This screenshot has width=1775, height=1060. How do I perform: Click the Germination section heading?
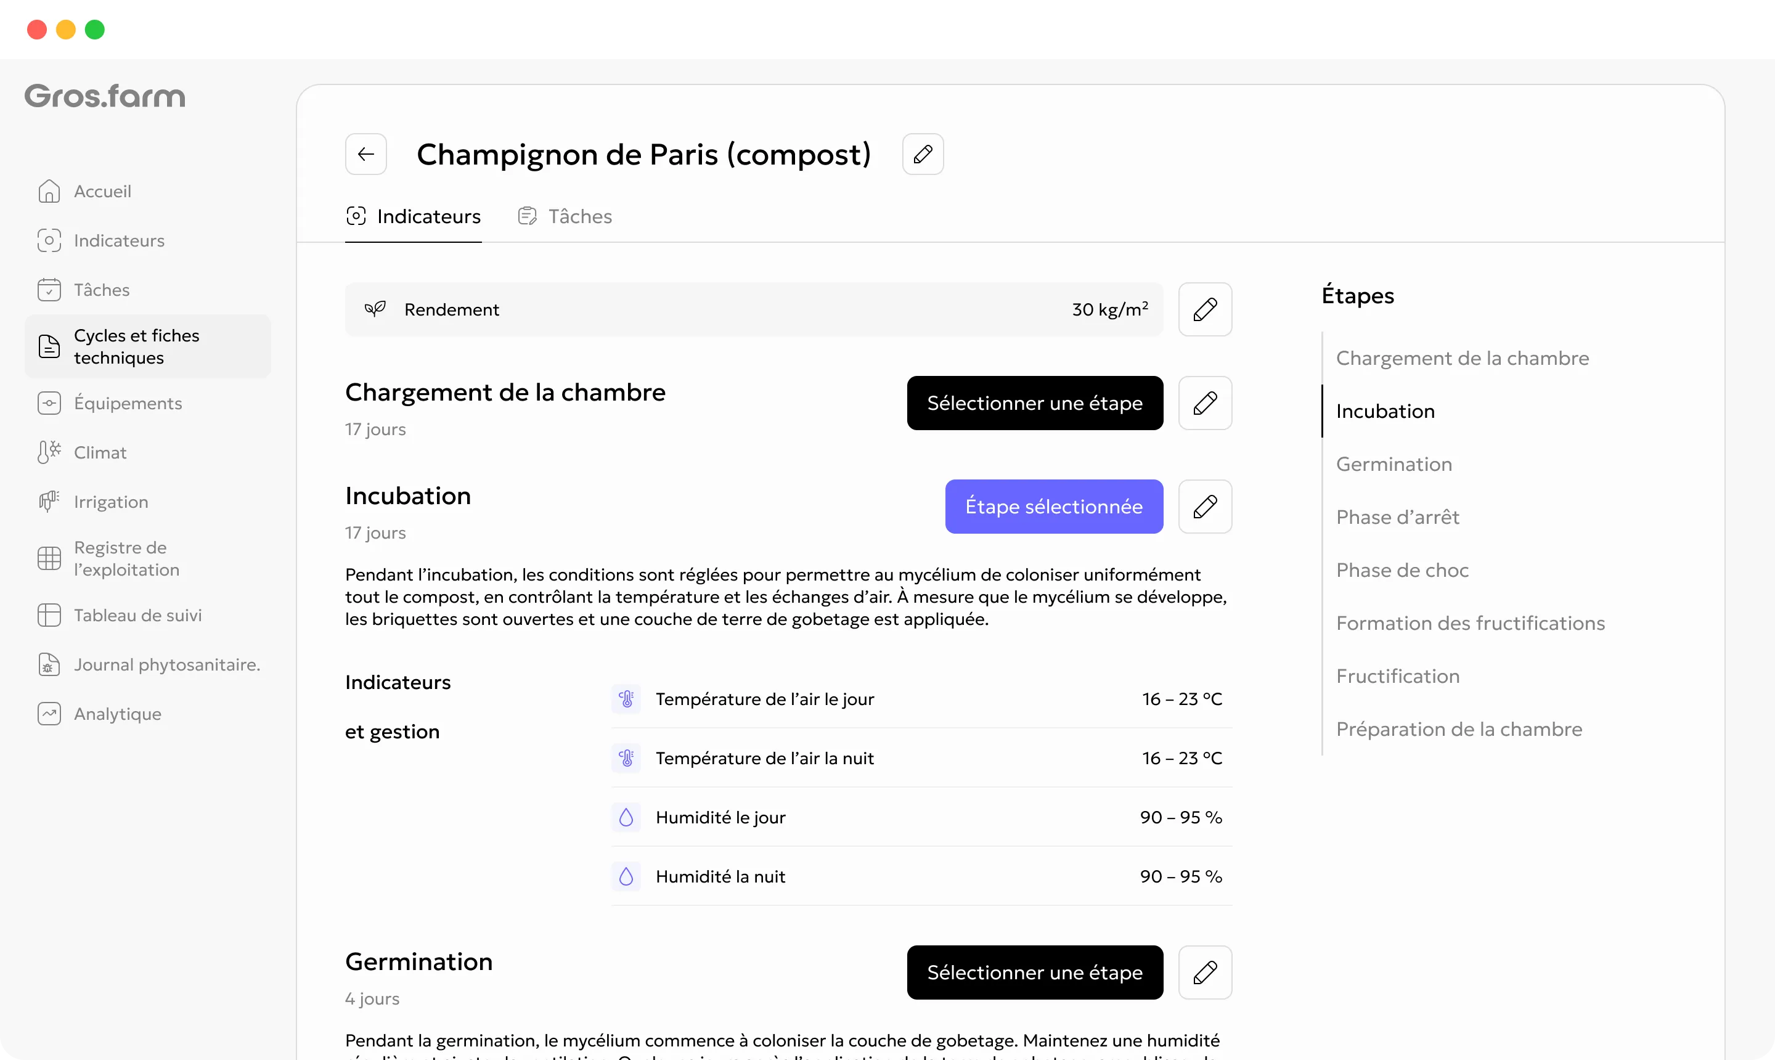(x=419, y=962)
